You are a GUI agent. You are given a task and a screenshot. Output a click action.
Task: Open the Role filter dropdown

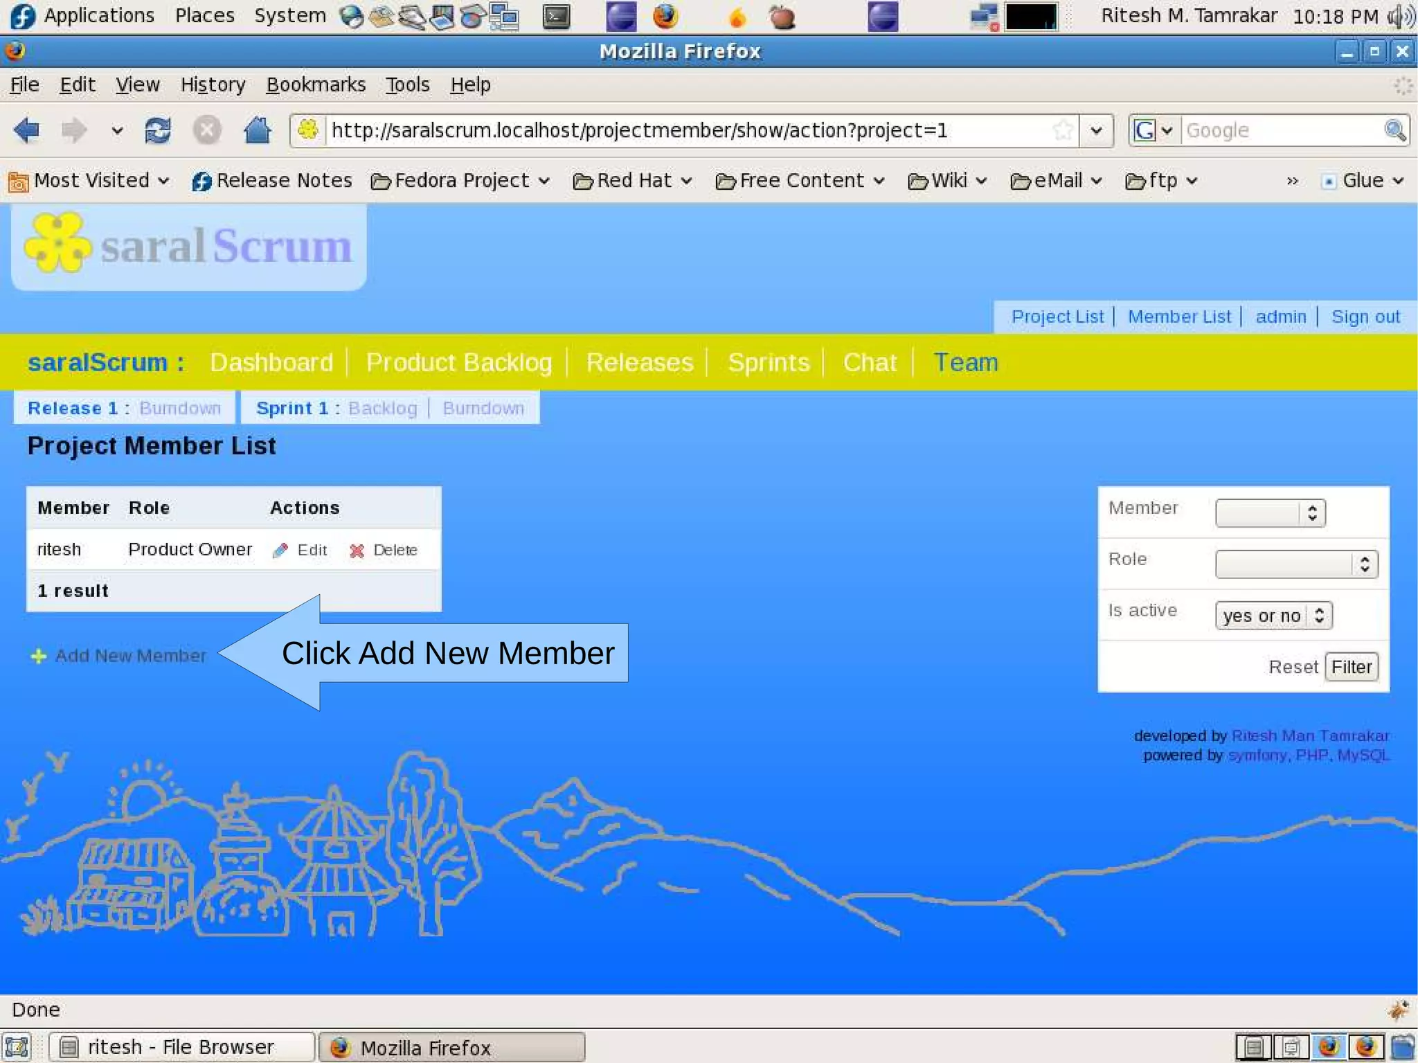(x=1296, y=564)
